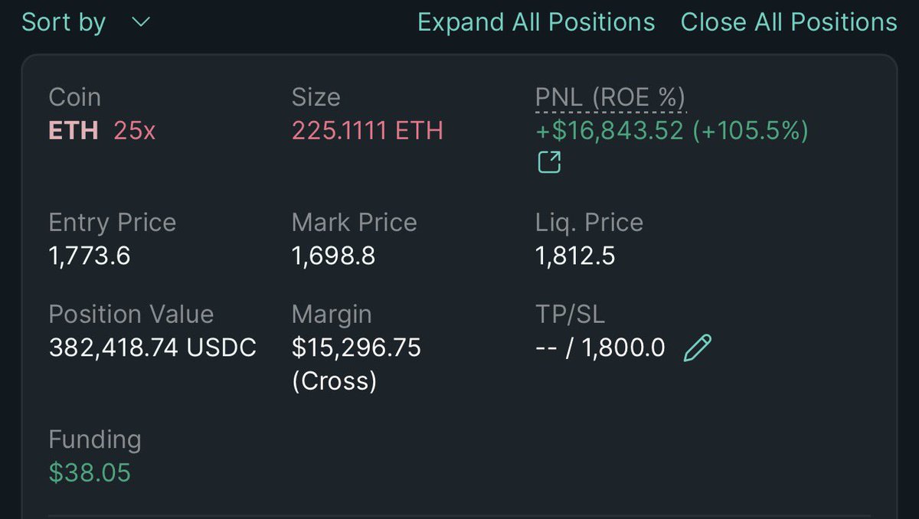Click the PNL (ROE %) header
Image resolution: width=919 pixels, height=519 pixels.
point(610,97)
